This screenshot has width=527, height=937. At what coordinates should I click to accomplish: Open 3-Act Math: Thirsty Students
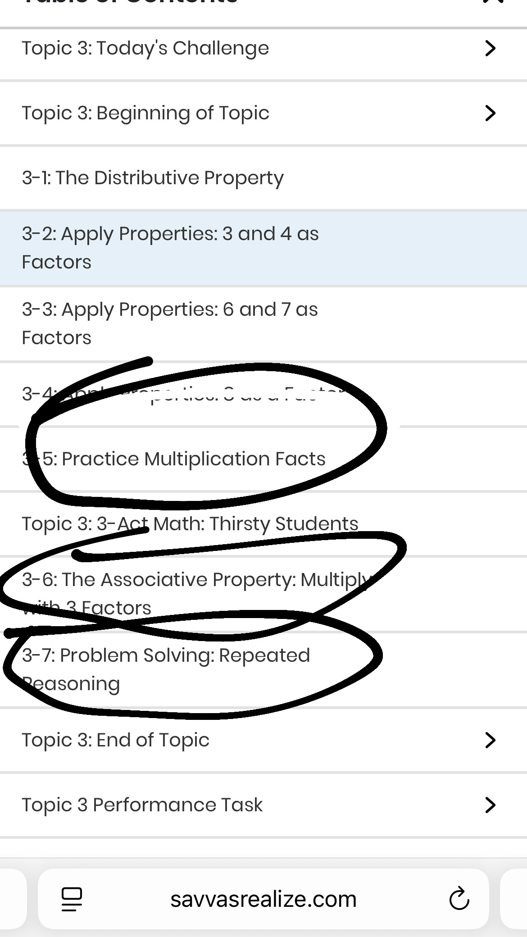(190, 524)
